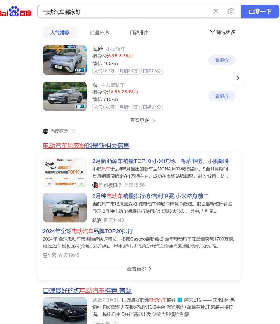Switch to 销量排序 sorting
The image size is (280, 324).
99,32
